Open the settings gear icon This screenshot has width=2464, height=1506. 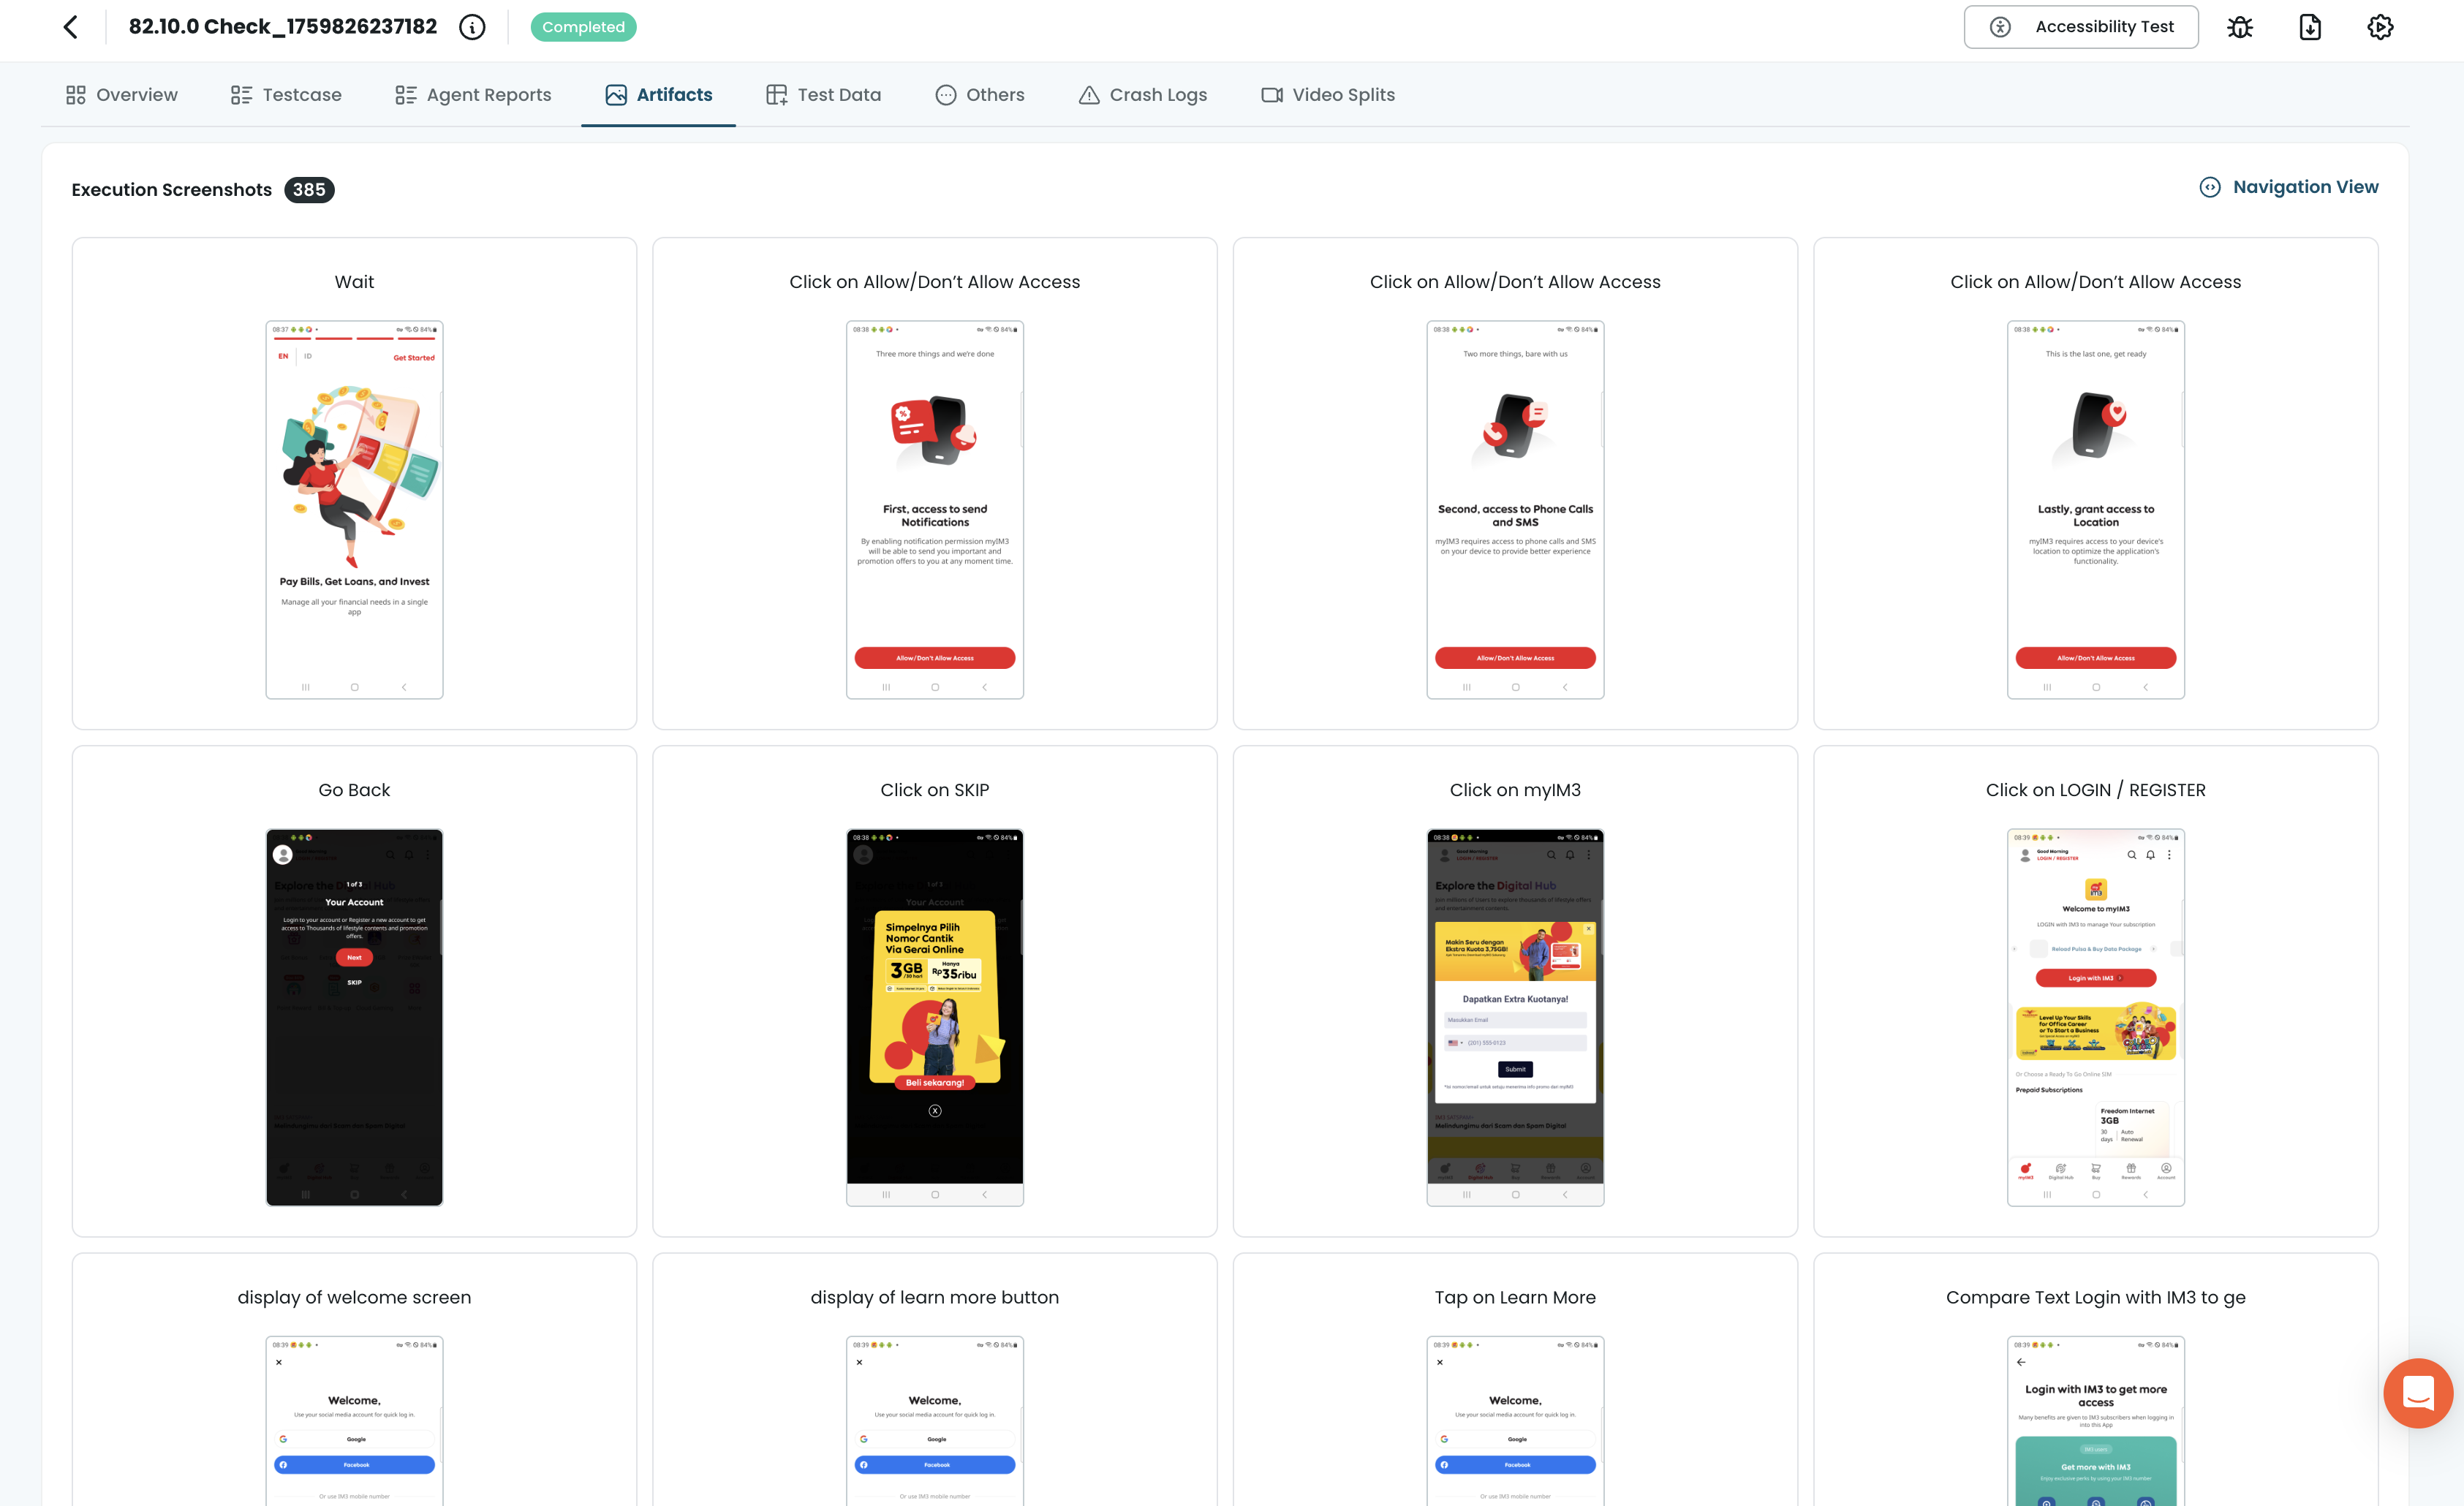pyautogui.click(x=2380, y=27)
